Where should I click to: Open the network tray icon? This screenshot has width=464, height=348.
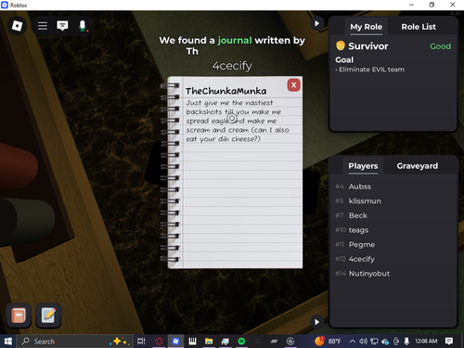coord(374,342)
